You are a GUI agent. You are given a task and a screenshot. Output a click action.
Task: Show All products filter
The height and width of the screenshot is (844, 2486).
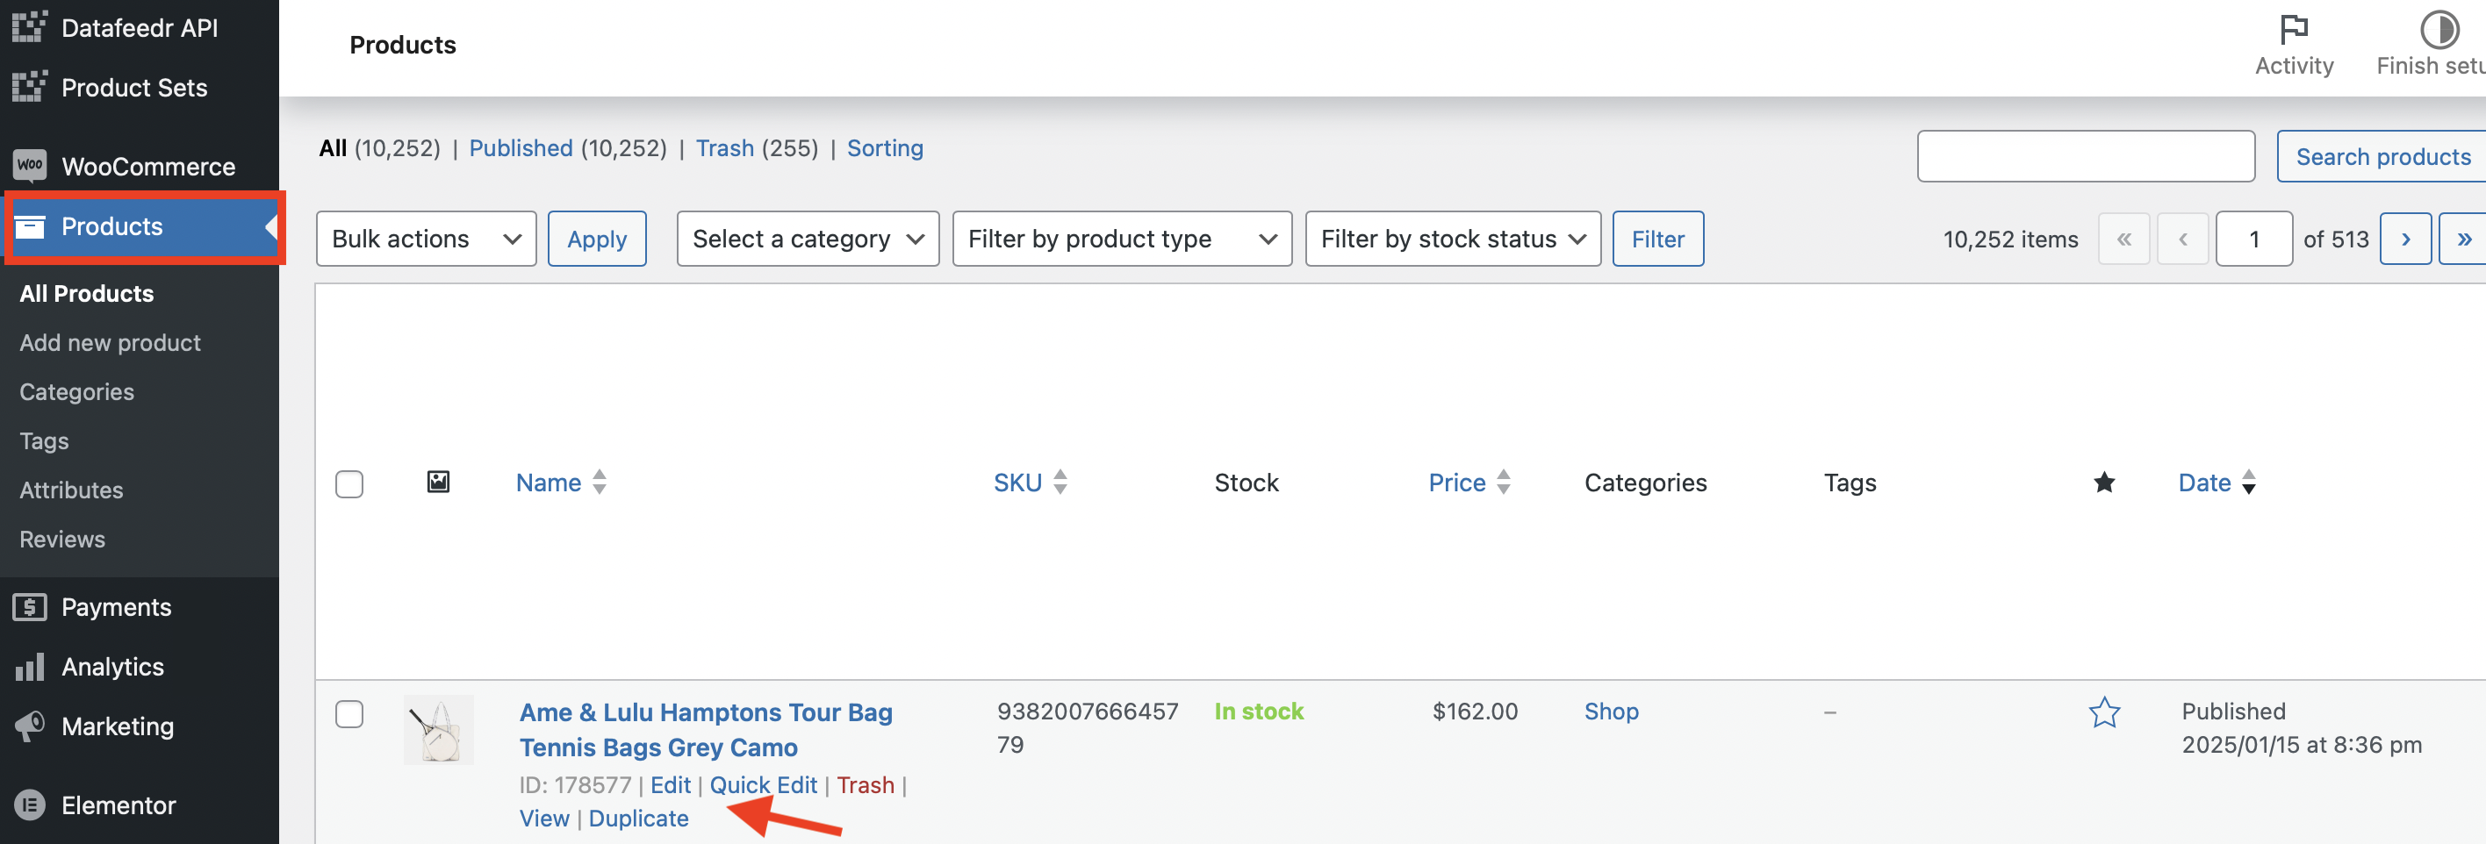pos(333,148)
